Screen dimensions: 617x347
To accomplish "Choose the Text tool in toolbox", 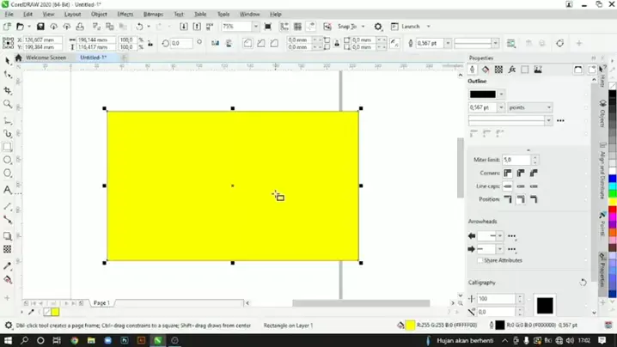I will click(8, 190).
